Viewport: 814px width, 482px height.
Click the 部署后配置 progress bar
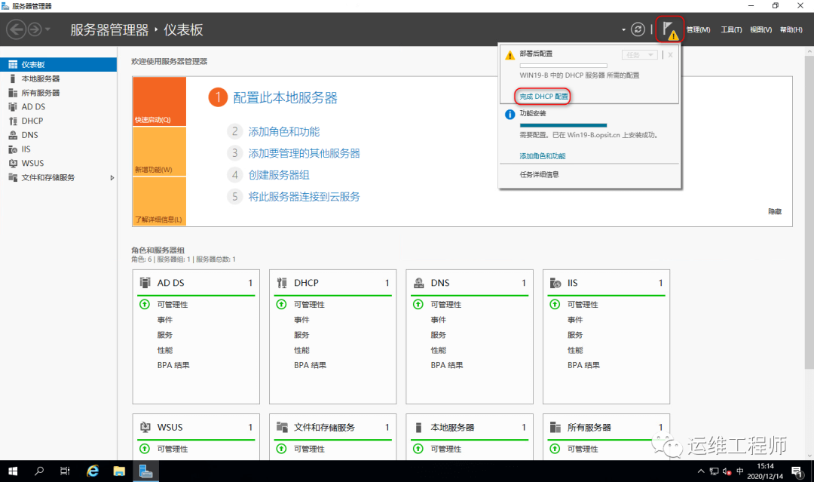[x=563, y=66]
